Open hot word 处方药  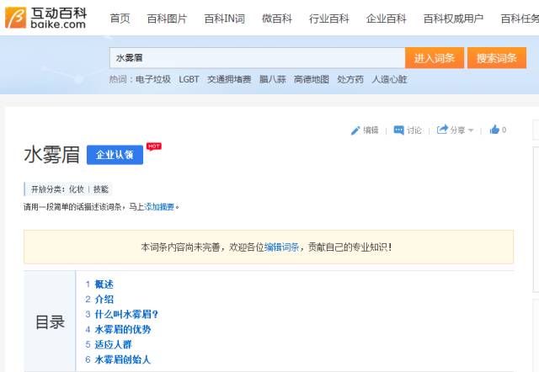[350, 79]
